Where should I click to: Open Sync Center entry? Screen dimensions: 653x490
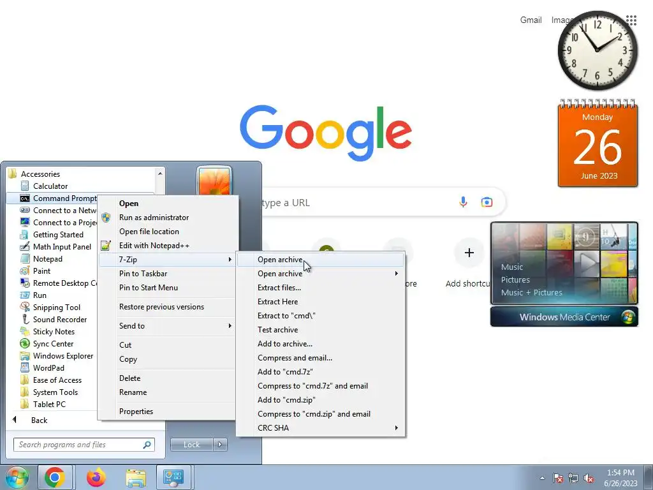(x=53, y=343)
